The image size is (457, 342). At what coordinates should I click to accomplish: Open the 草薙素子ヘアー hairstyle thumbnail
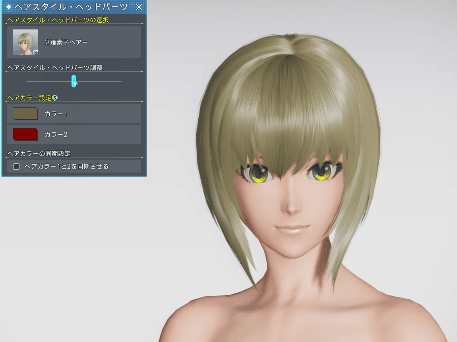(25, 42)
